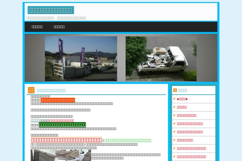Click the orange highlighted text in article
The height and width of the screenshot is (161, 242).
coord(58,100)
